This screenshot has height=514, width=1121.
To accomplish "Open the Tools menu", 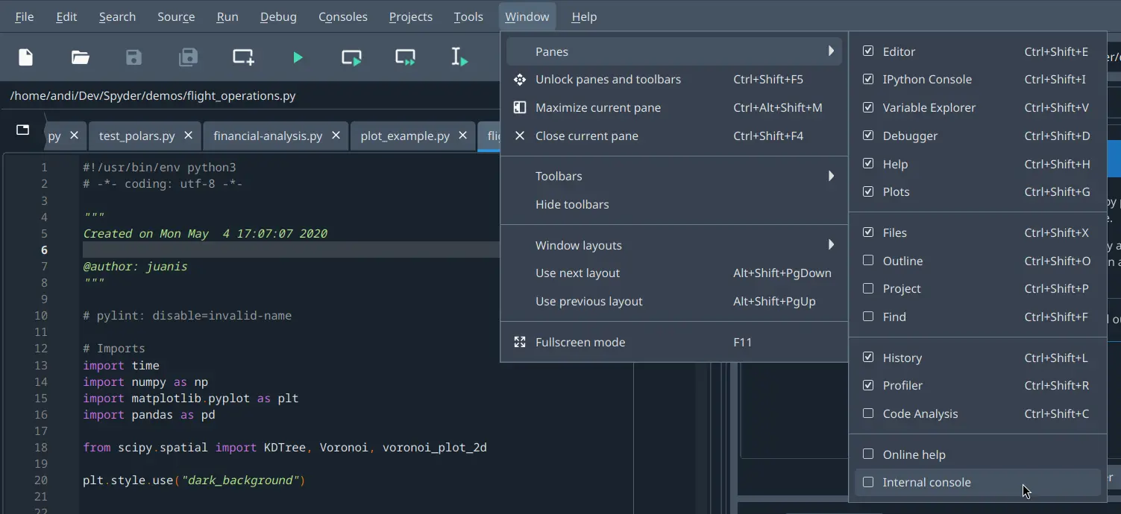I will tap(468, 16).
